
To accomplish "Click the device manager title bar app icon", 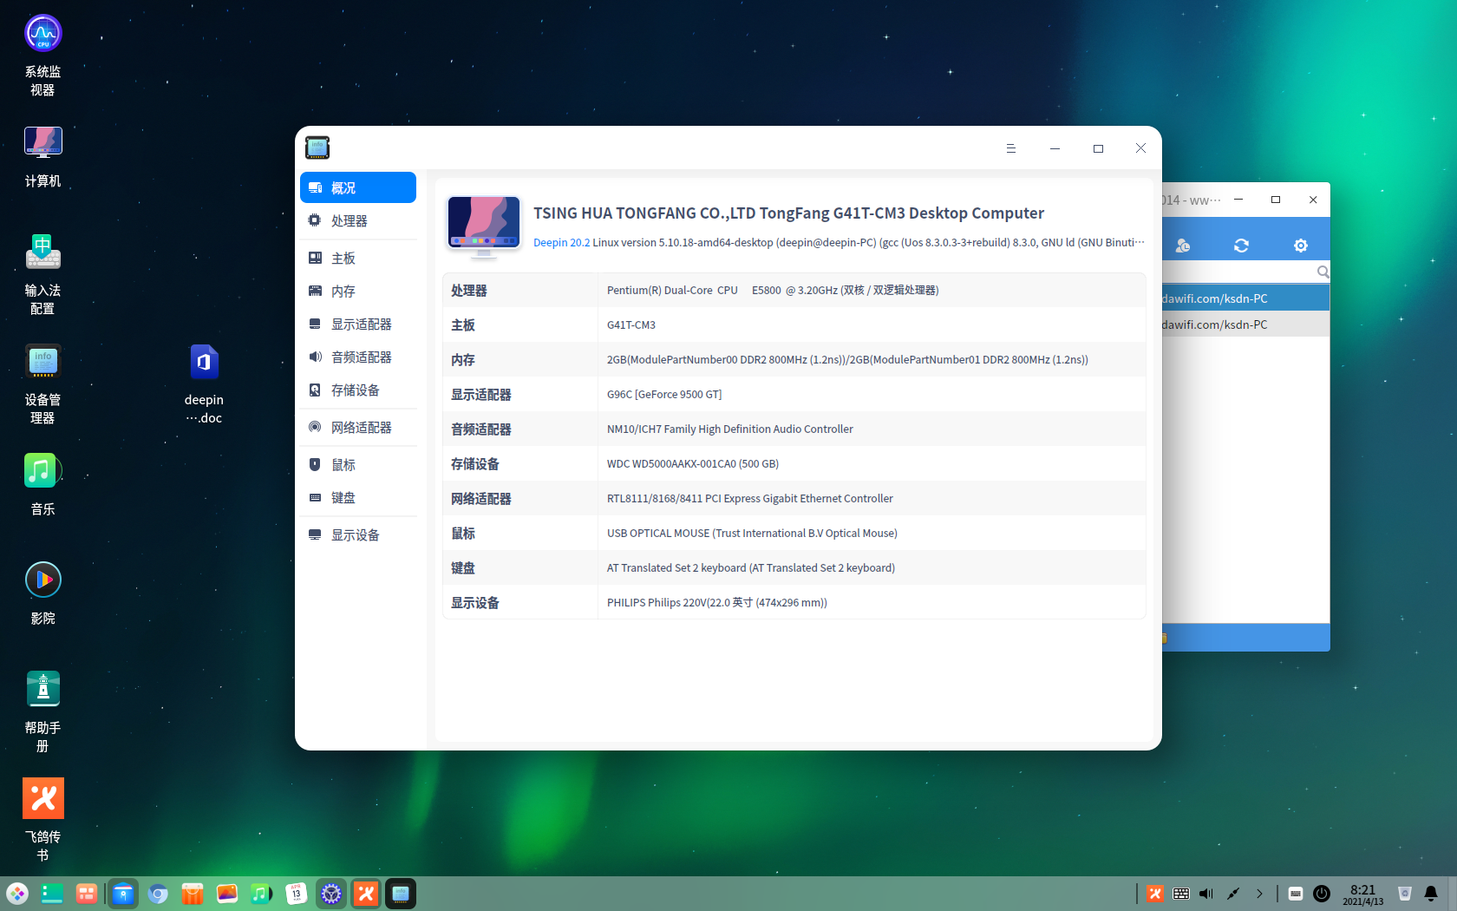I will (317, 147).
